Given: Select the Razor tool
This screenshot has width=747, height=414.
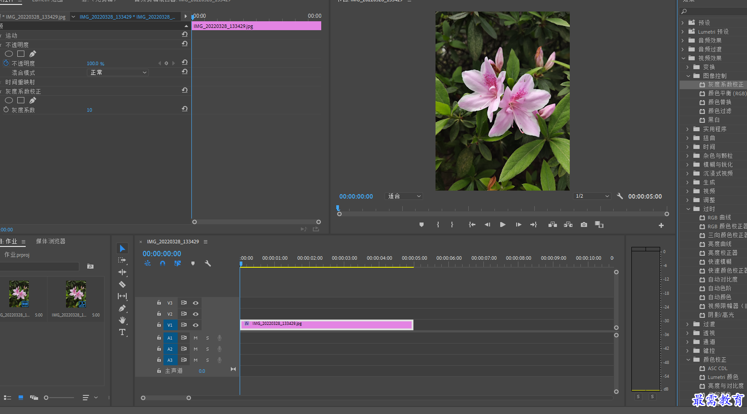Looking at the screenshot, I should tap(122, 284).
